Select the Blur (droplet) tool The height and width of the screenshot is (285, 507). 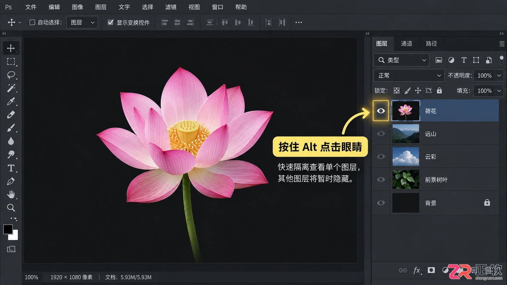coord(11,141)
